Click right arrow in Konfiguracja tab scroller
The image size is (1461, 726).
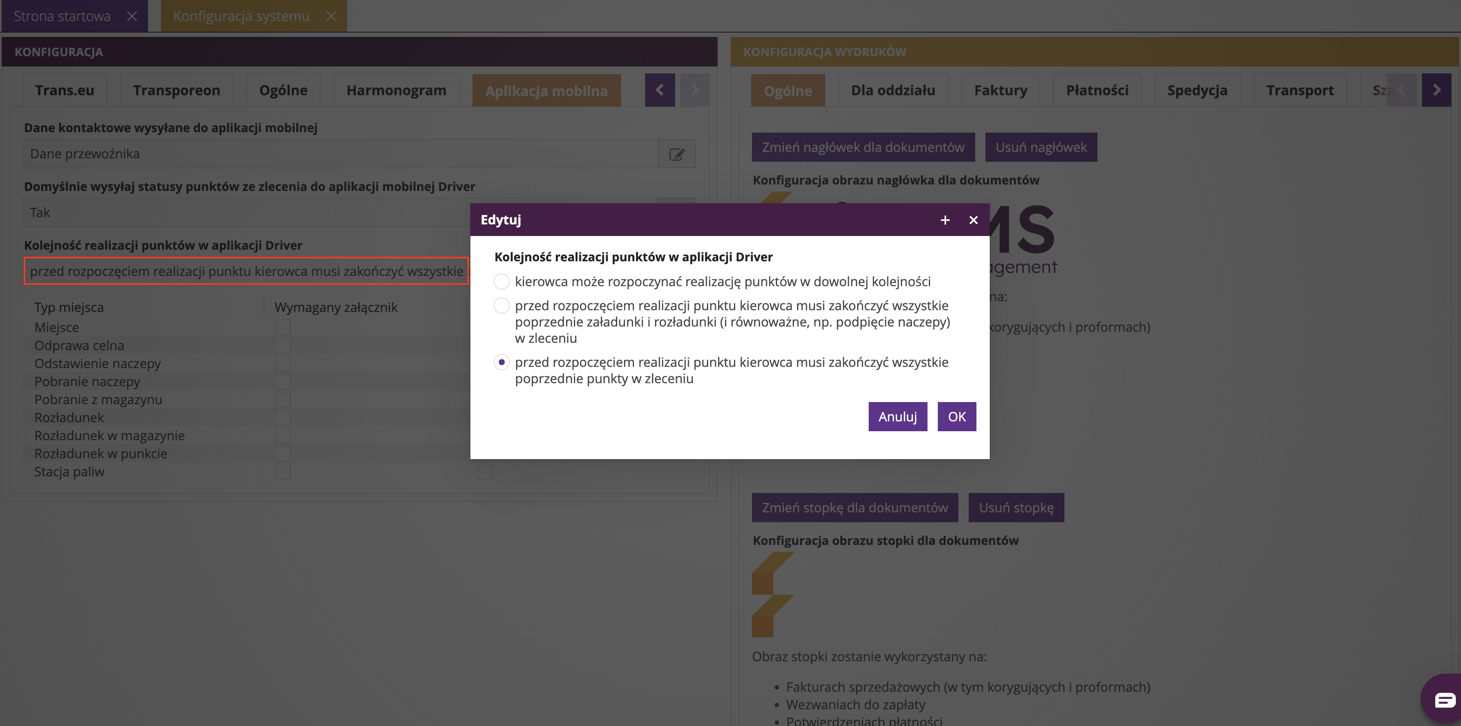tap(695, 90)
